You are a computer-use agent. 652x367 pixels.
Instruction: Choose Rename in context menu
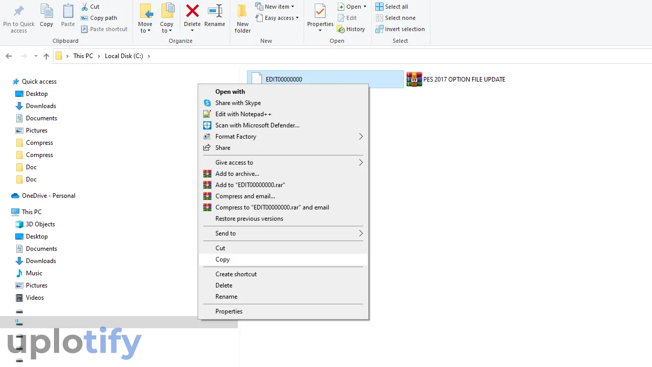point(283,297)
